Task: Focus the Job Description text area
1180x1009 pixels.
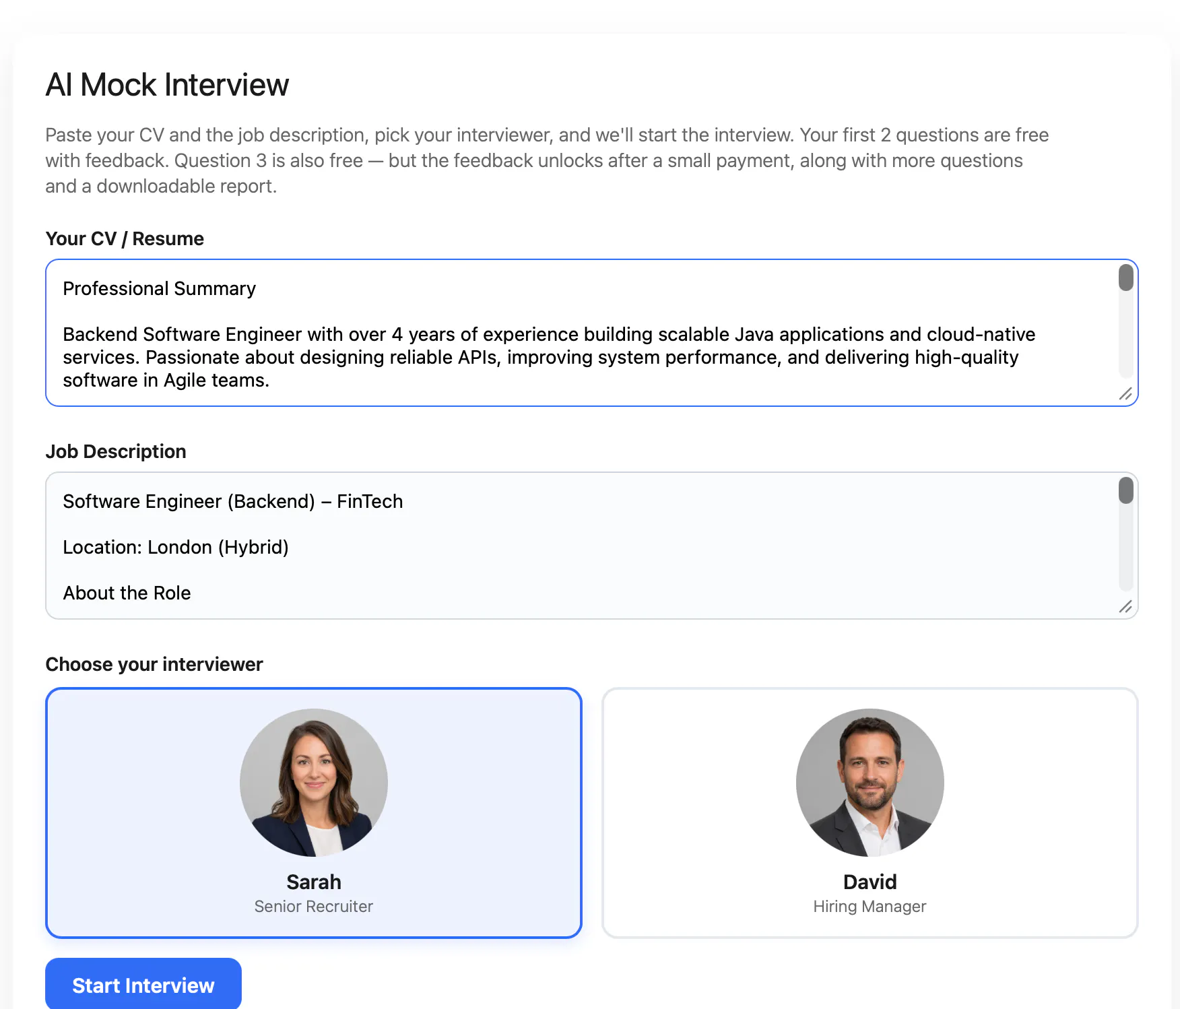Action: 591,546
